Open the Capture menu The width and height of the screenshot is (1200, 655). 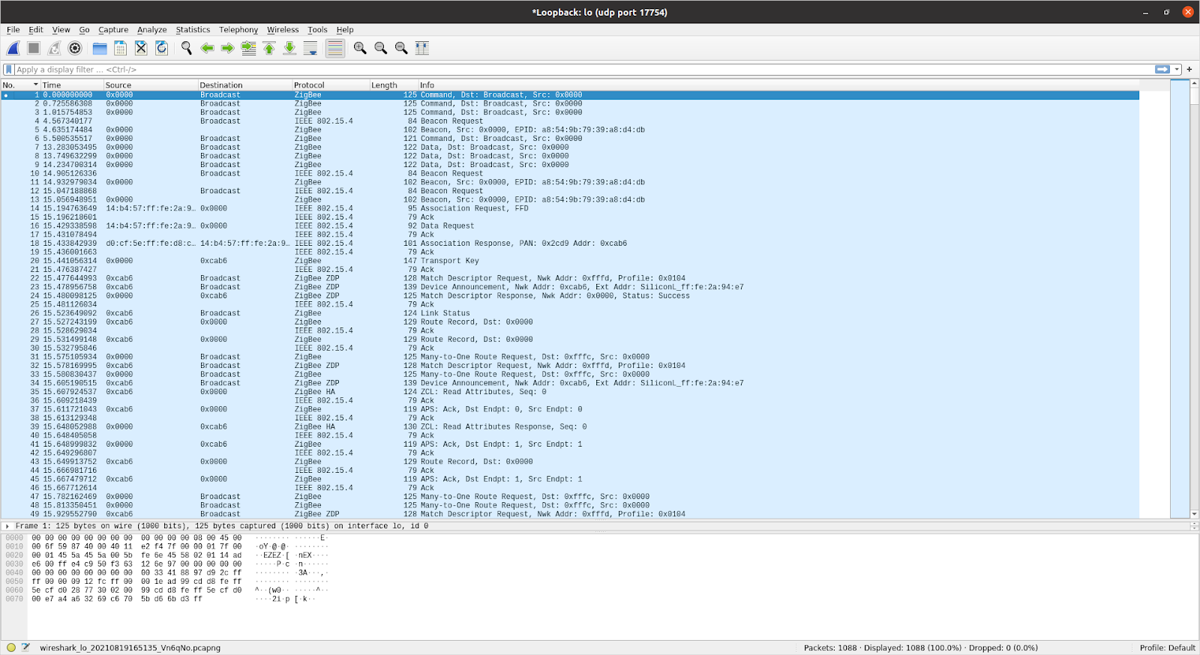[x=113, y=30]
